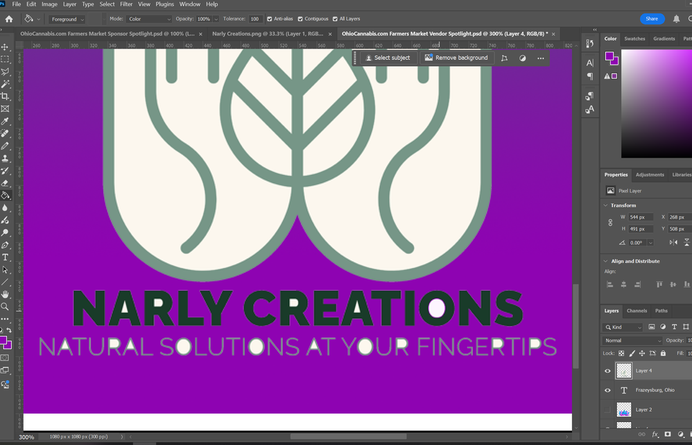Click the foreground color swatch in toolbar
The height and width of the screenshot is (445, 692).
(x=3, y=341)
